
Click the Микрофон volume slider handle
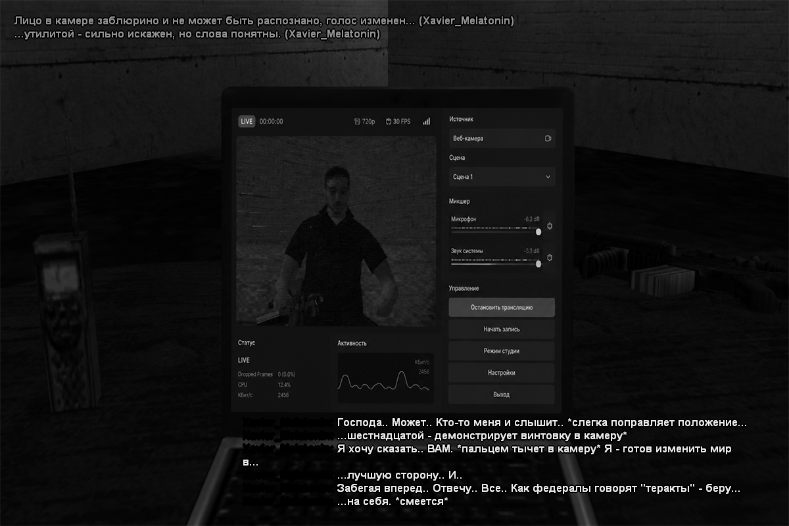pos(538,231)
